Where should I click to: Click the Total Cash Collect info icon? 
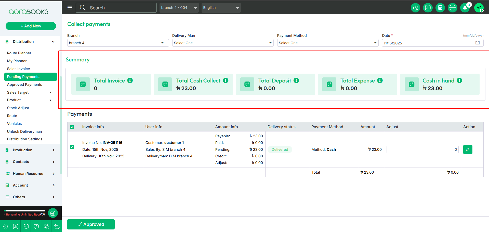click(x=226, y=80)
